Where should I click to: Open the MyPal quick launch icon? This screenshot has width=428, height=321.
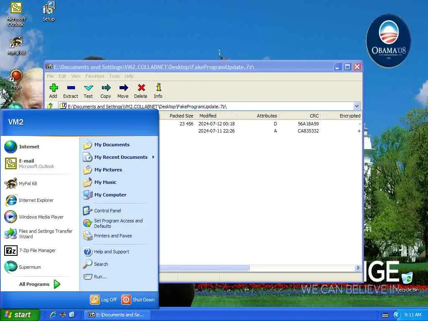pos(63,315)
